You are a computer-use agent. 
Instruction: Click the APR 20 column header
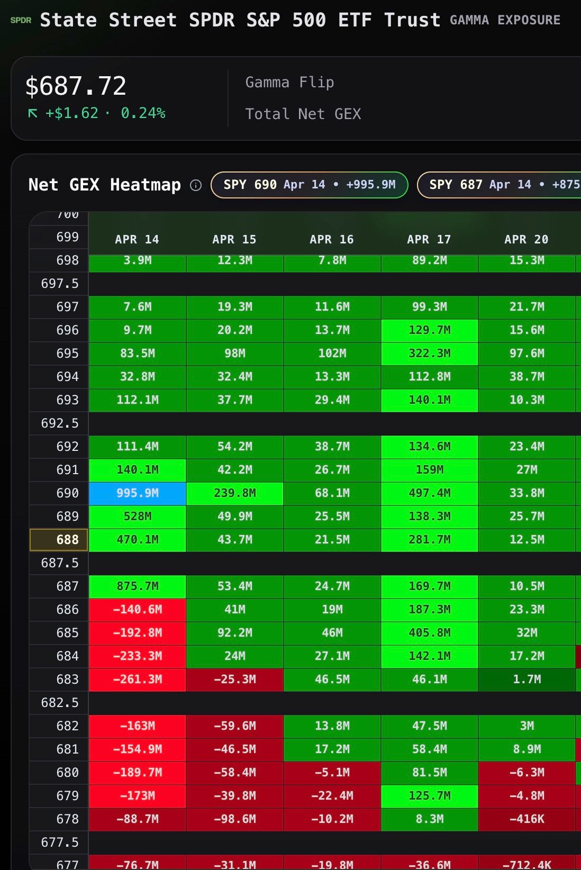(x=526, y=239)
